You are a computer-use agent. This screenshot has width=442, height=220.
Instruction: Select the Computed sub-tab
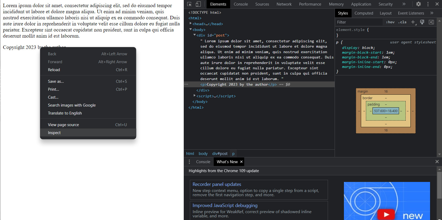point(364,13)
